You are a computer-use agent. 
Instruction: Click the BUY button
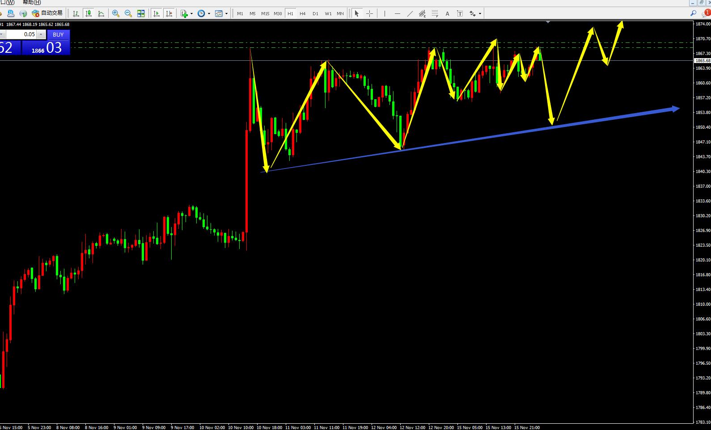[58, 34]
